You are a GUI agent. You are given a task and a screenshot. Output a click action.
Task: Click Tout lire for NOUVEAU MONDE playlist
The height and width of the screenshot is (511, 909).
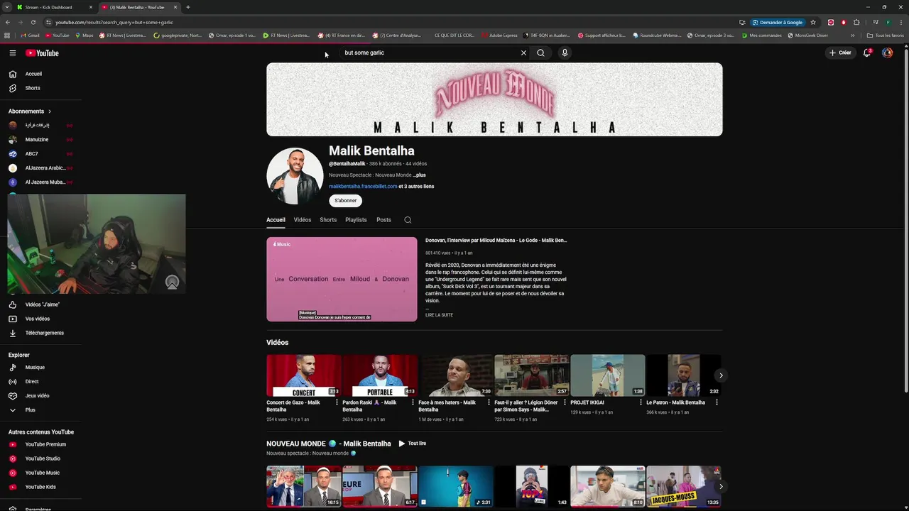coord(412,444)
